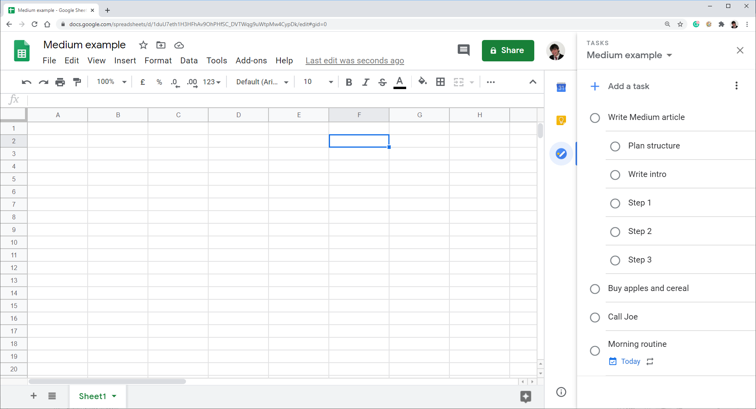The width and height of the screenshot is (756, 409).
Task: Click the Today date chip on Morning routine
Action: pyautogui.click(x=625, y=361)
